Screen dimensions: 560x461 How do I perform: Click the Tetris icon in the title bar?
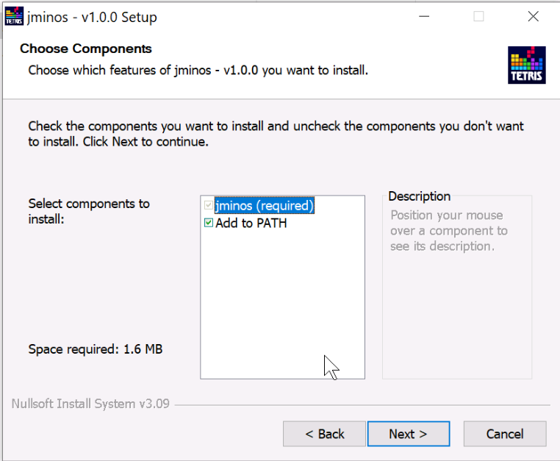point(13,16)
